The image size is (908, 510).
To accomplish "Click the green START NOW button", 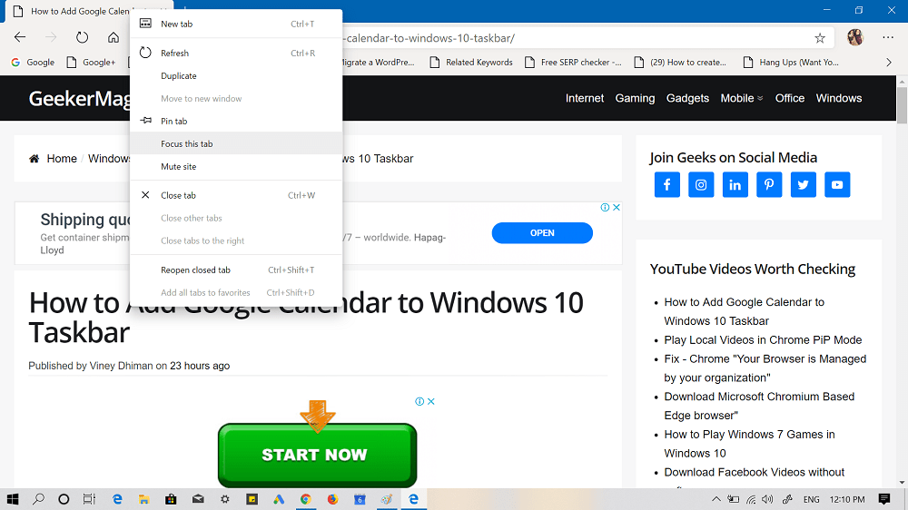I will (x=317, y=455).
